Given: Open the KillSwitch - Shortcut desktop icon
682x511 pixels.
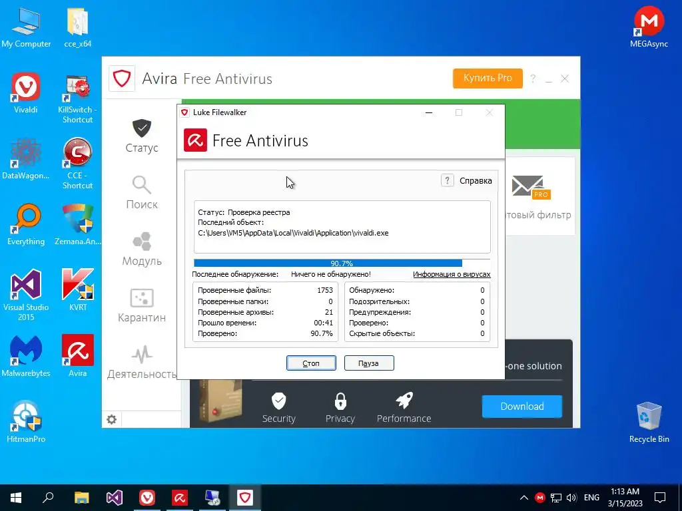Looking at the screenshot, I should click(x=77, y=98).
